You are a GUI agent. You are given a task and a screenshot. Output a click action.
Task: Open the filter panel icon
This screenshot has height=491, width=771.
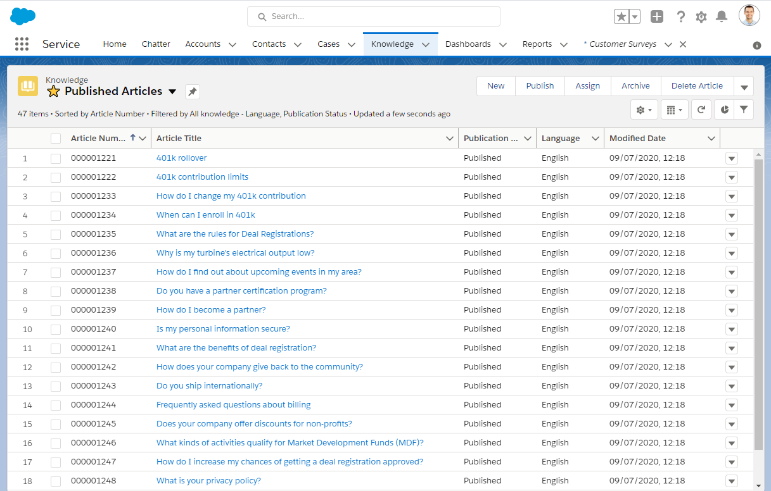[x=744, y=109]
